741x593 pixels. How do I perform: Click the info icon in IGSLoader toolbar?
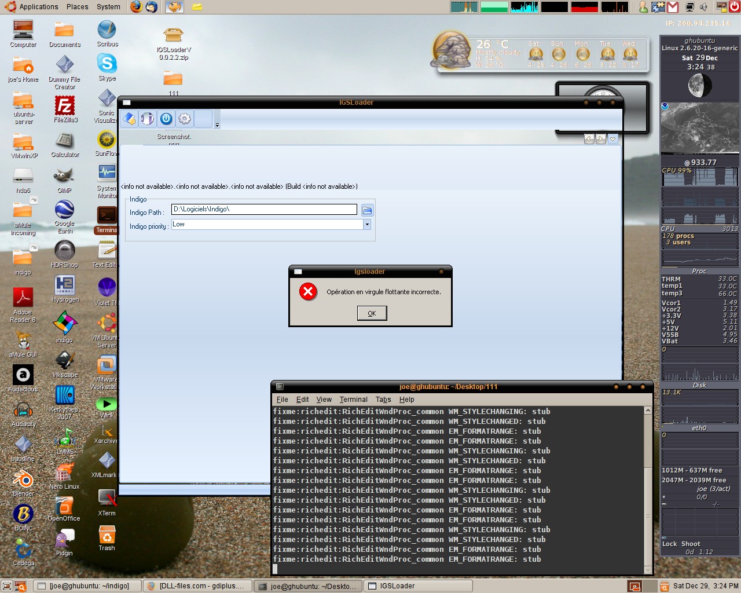point(148,119)
